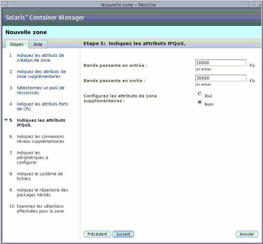Click the Configurez les attributs de zone label
This screenshot has height=244, width=263.
click(x=120, y=98)
